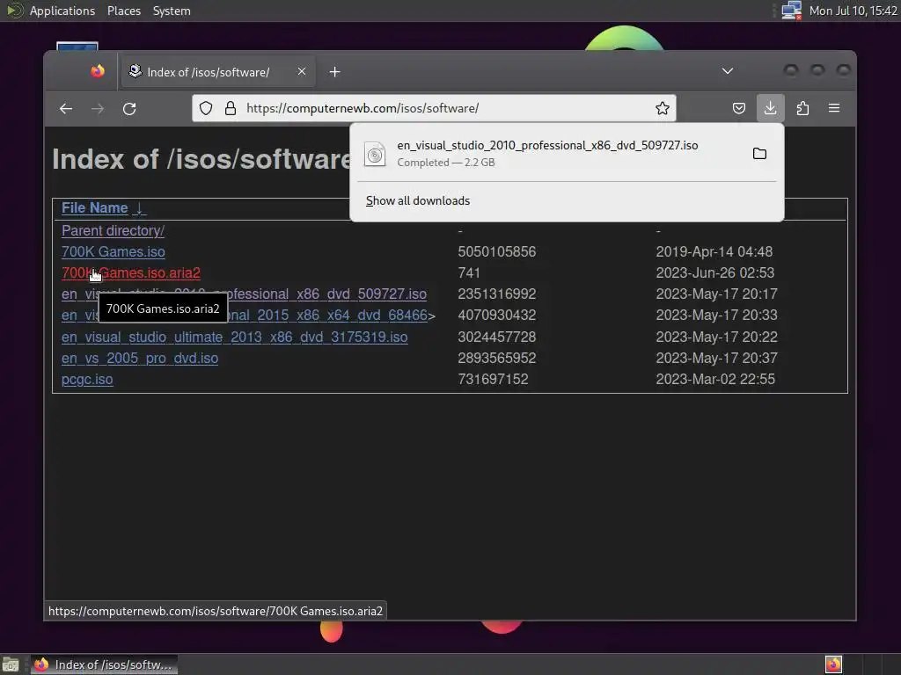Open the extensions puzzle icon
The height and width of the screenshot is (675, 901).
pyautogui.click(x=802, y=108)
